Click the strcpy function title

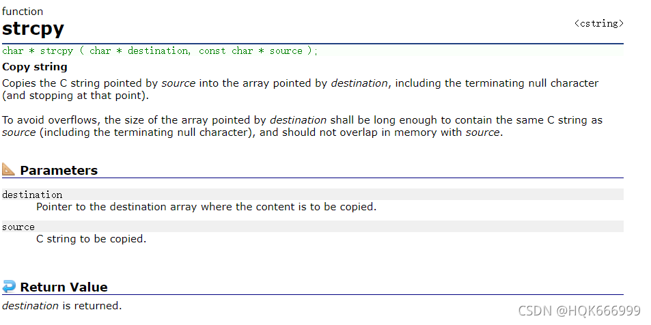coord(33,28)
